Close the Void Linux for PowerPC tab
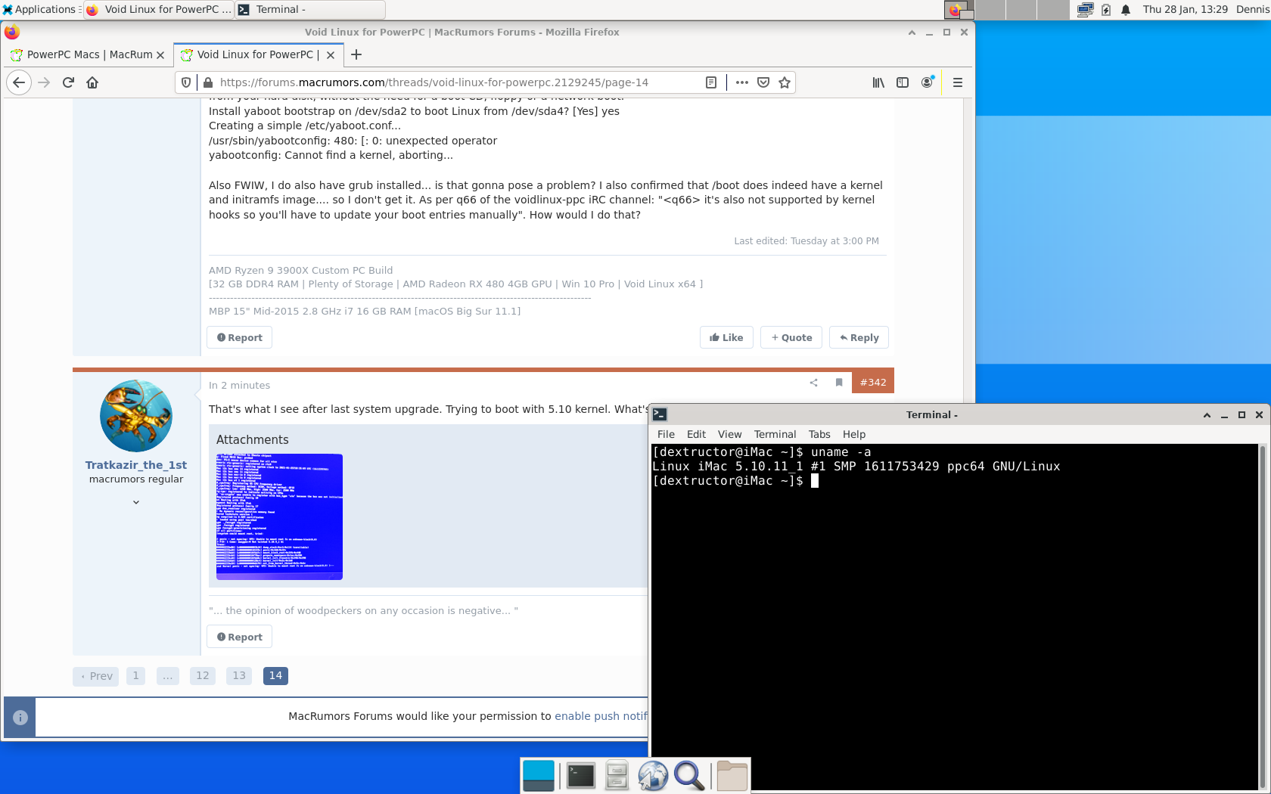Viewport: 1271px width, 794px height. point(331,54)
